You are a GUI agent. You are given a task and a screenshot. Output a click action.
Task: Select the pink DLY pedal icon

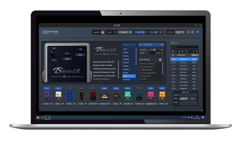click(x=151, y=96)
